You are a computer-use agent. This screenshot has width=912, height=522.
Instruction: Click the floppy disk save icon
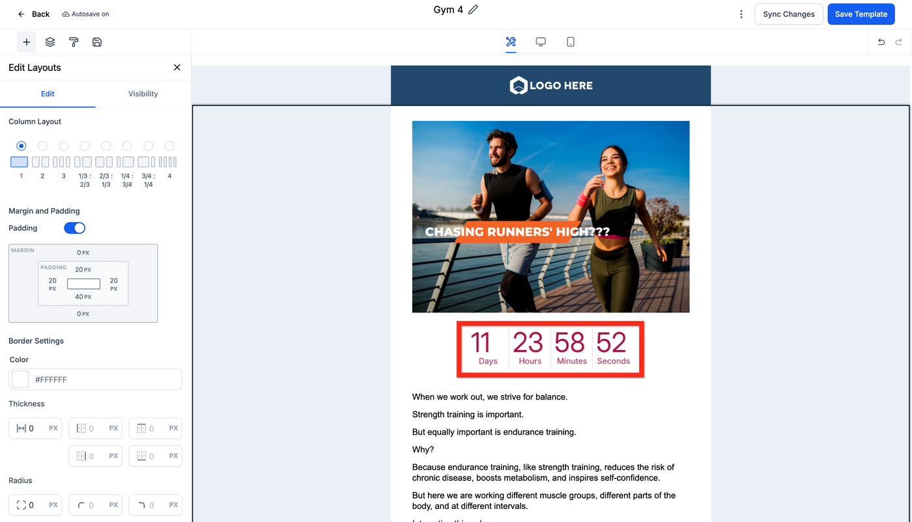(97, 42)
